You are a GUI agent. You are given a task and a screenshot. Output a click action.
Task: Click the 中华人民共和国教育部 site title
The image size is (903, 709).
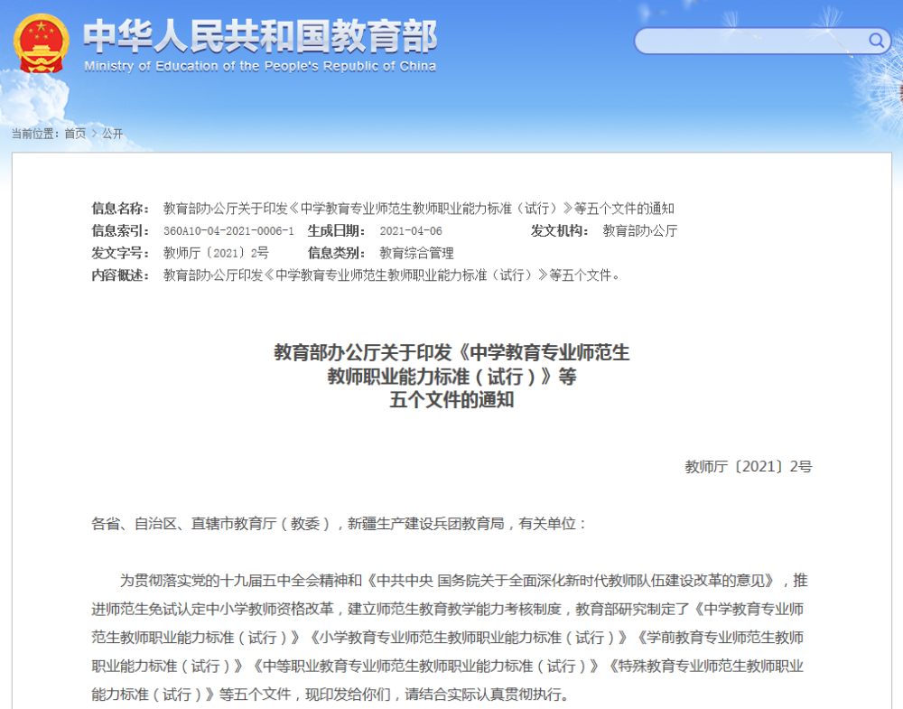point(260,36)
